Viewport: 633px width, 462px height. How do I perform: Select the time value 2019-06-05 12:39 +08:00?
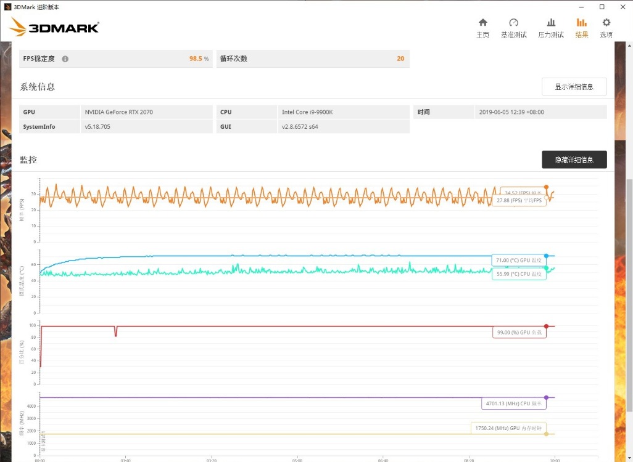(x=511, y=112)
